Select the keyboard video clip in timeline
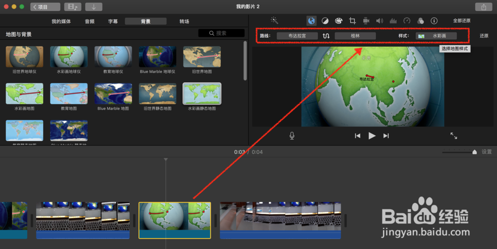Viewport: 497px width, 249px height. click(x=83, y=220)
